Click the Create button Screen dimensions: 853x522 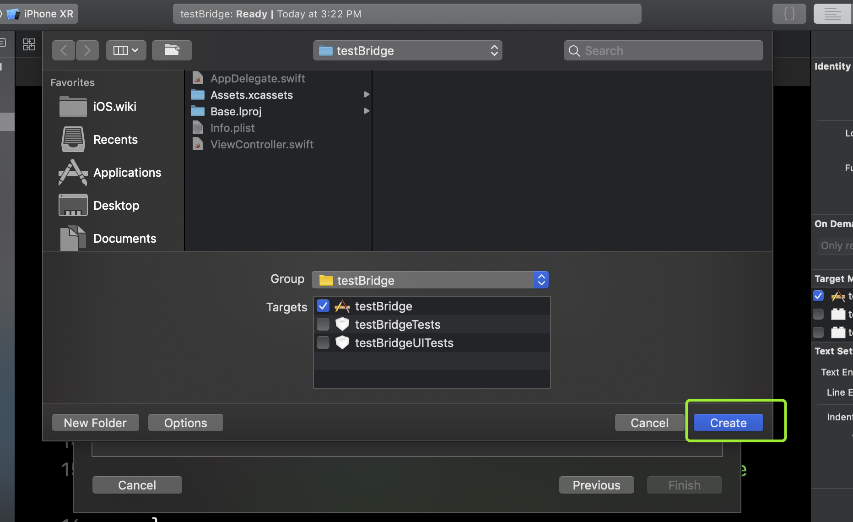pos(728,423)
